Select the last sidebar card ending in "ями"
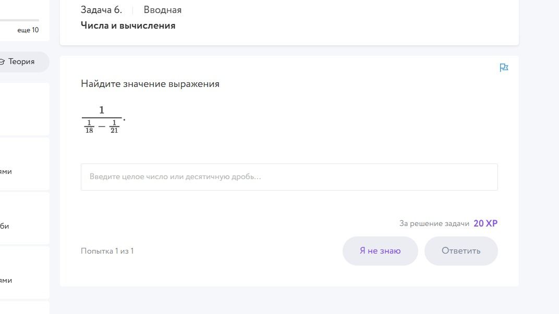The height and width of the screenshot is (314, 559). tap(25, 272)
